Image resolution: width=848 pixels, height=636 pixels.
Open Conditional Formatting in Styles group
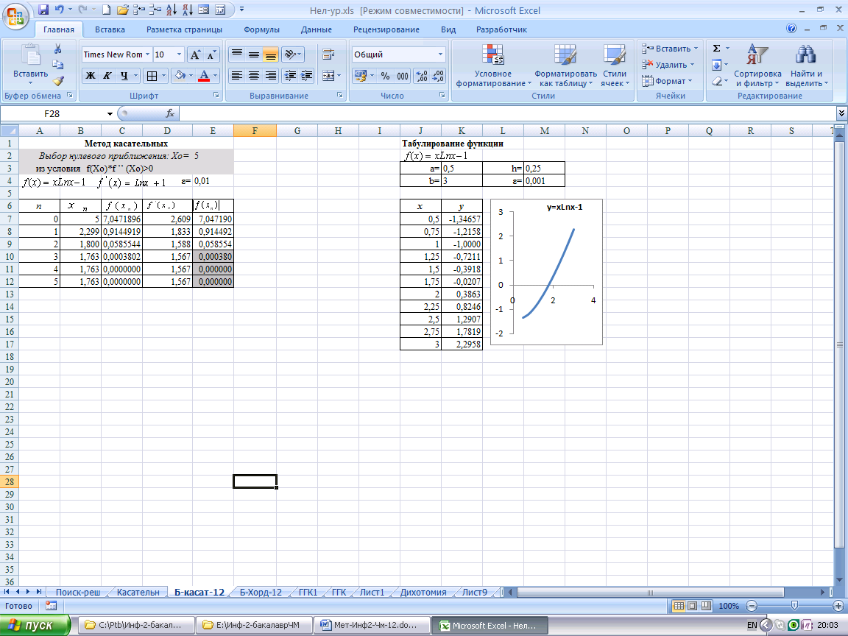492,66
